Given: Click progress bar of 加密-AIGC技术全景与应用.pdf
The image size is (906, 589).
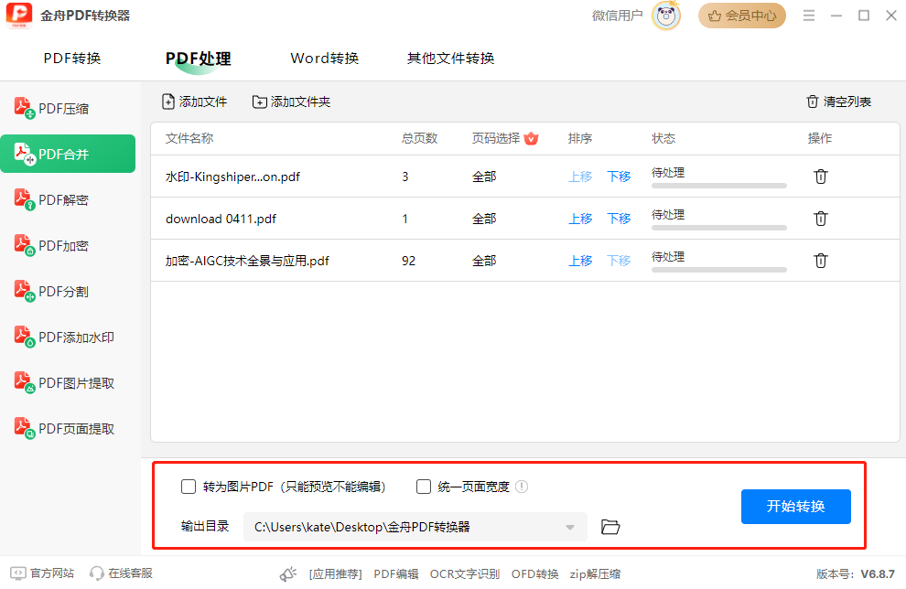Looking at the screenshot, I should [718, 270].
